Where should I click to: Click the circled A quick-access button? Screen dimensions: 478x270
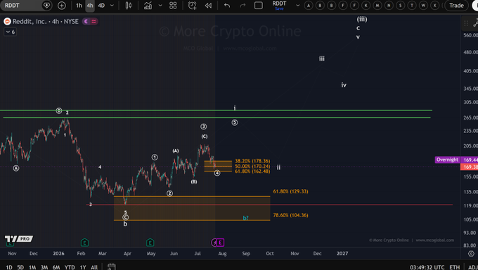coord(309,6)
